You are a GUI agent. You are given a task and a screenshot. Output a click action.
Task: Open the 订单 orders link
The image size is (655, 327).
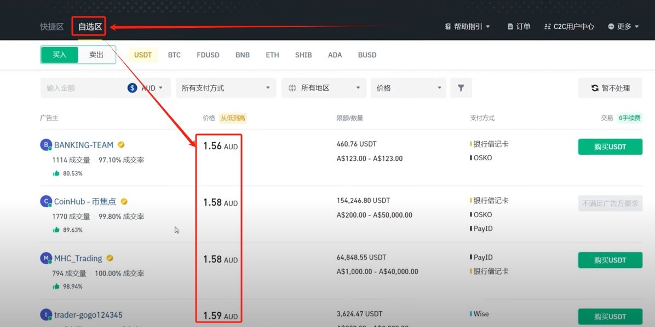(x=519, y=26)
